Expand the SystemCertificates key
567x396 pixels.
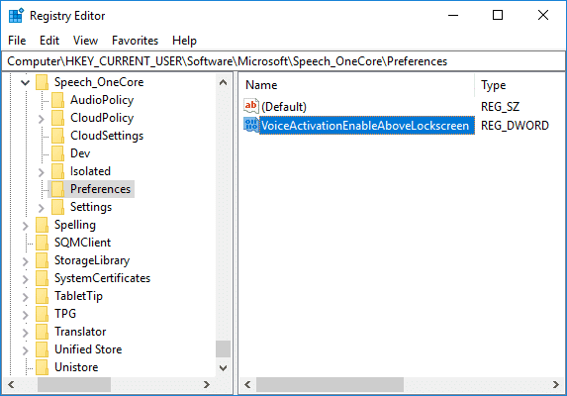tap(26, 279)
